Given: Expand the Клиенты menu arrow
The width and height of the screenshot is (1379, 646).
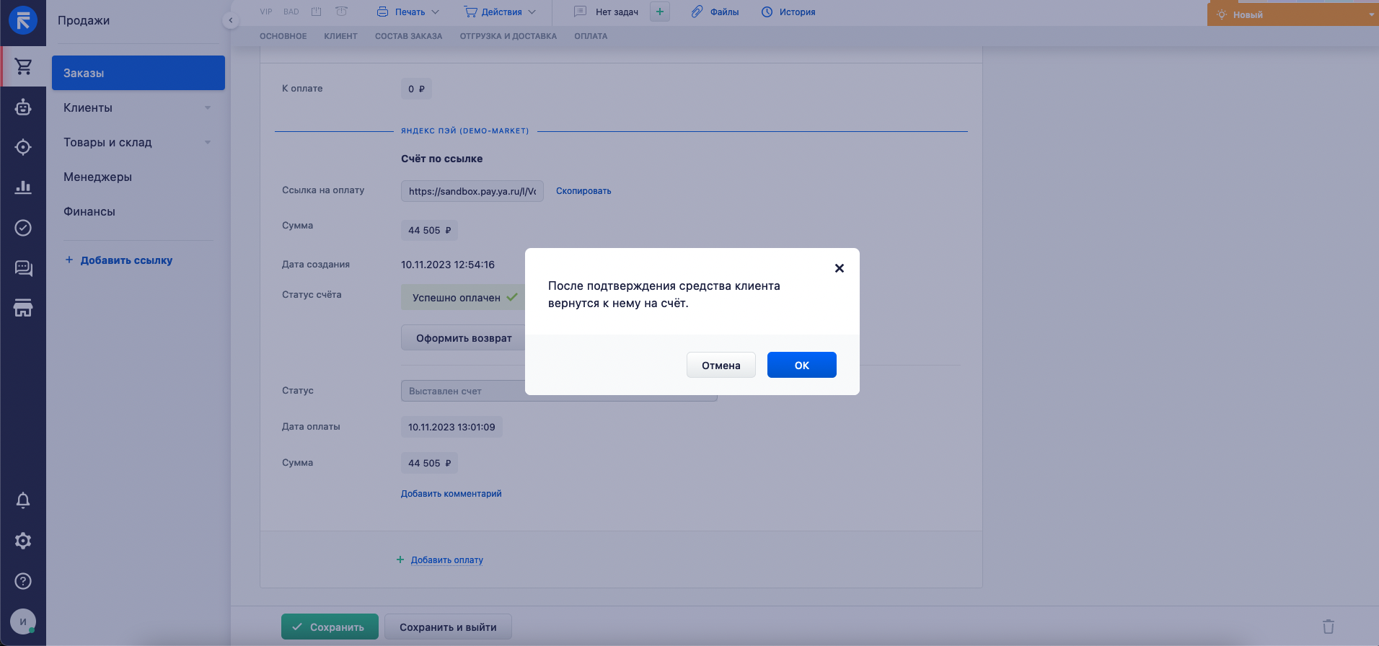Looking at the screenshot, I should click(x=208, y=108).
